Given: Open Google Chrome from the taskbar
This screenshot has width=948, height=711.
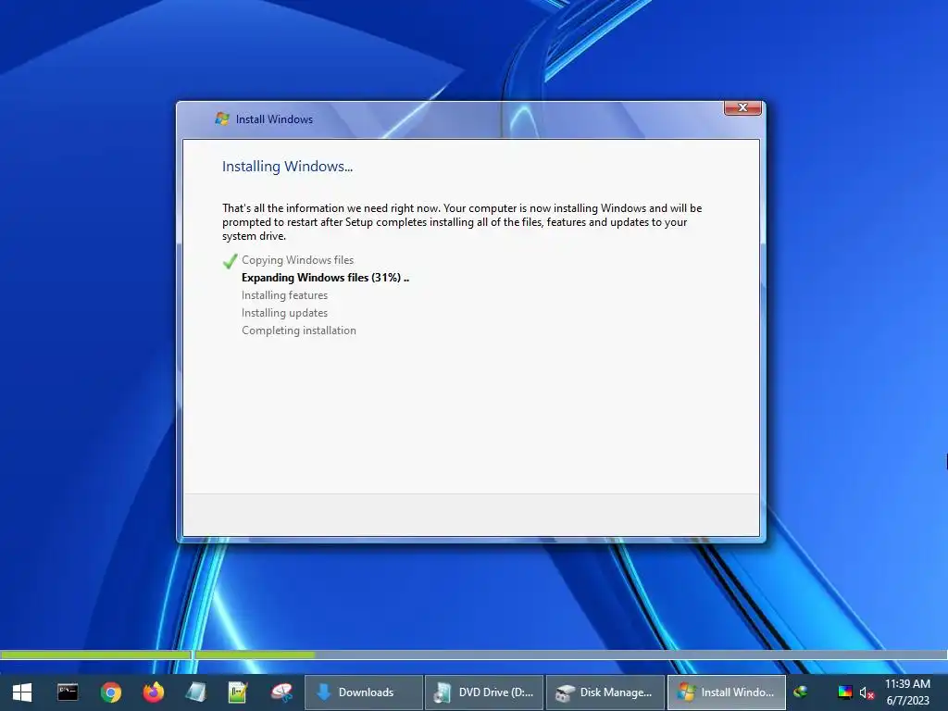Looking at the screenshot, I should [111, 692].
